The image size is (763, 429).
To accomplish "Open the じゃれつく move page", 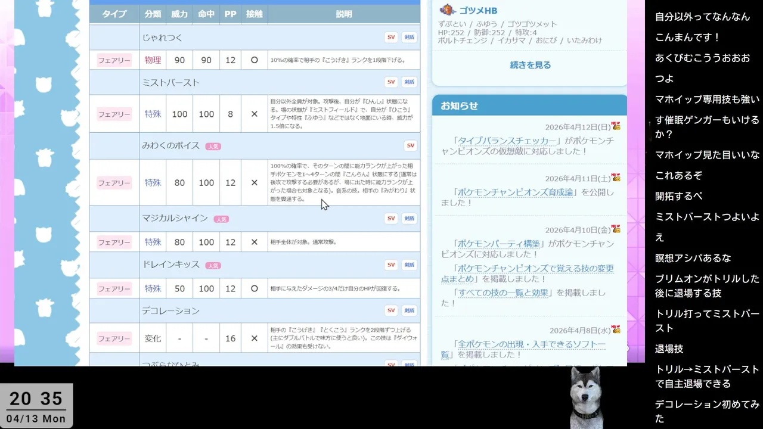I will (162, 38).
